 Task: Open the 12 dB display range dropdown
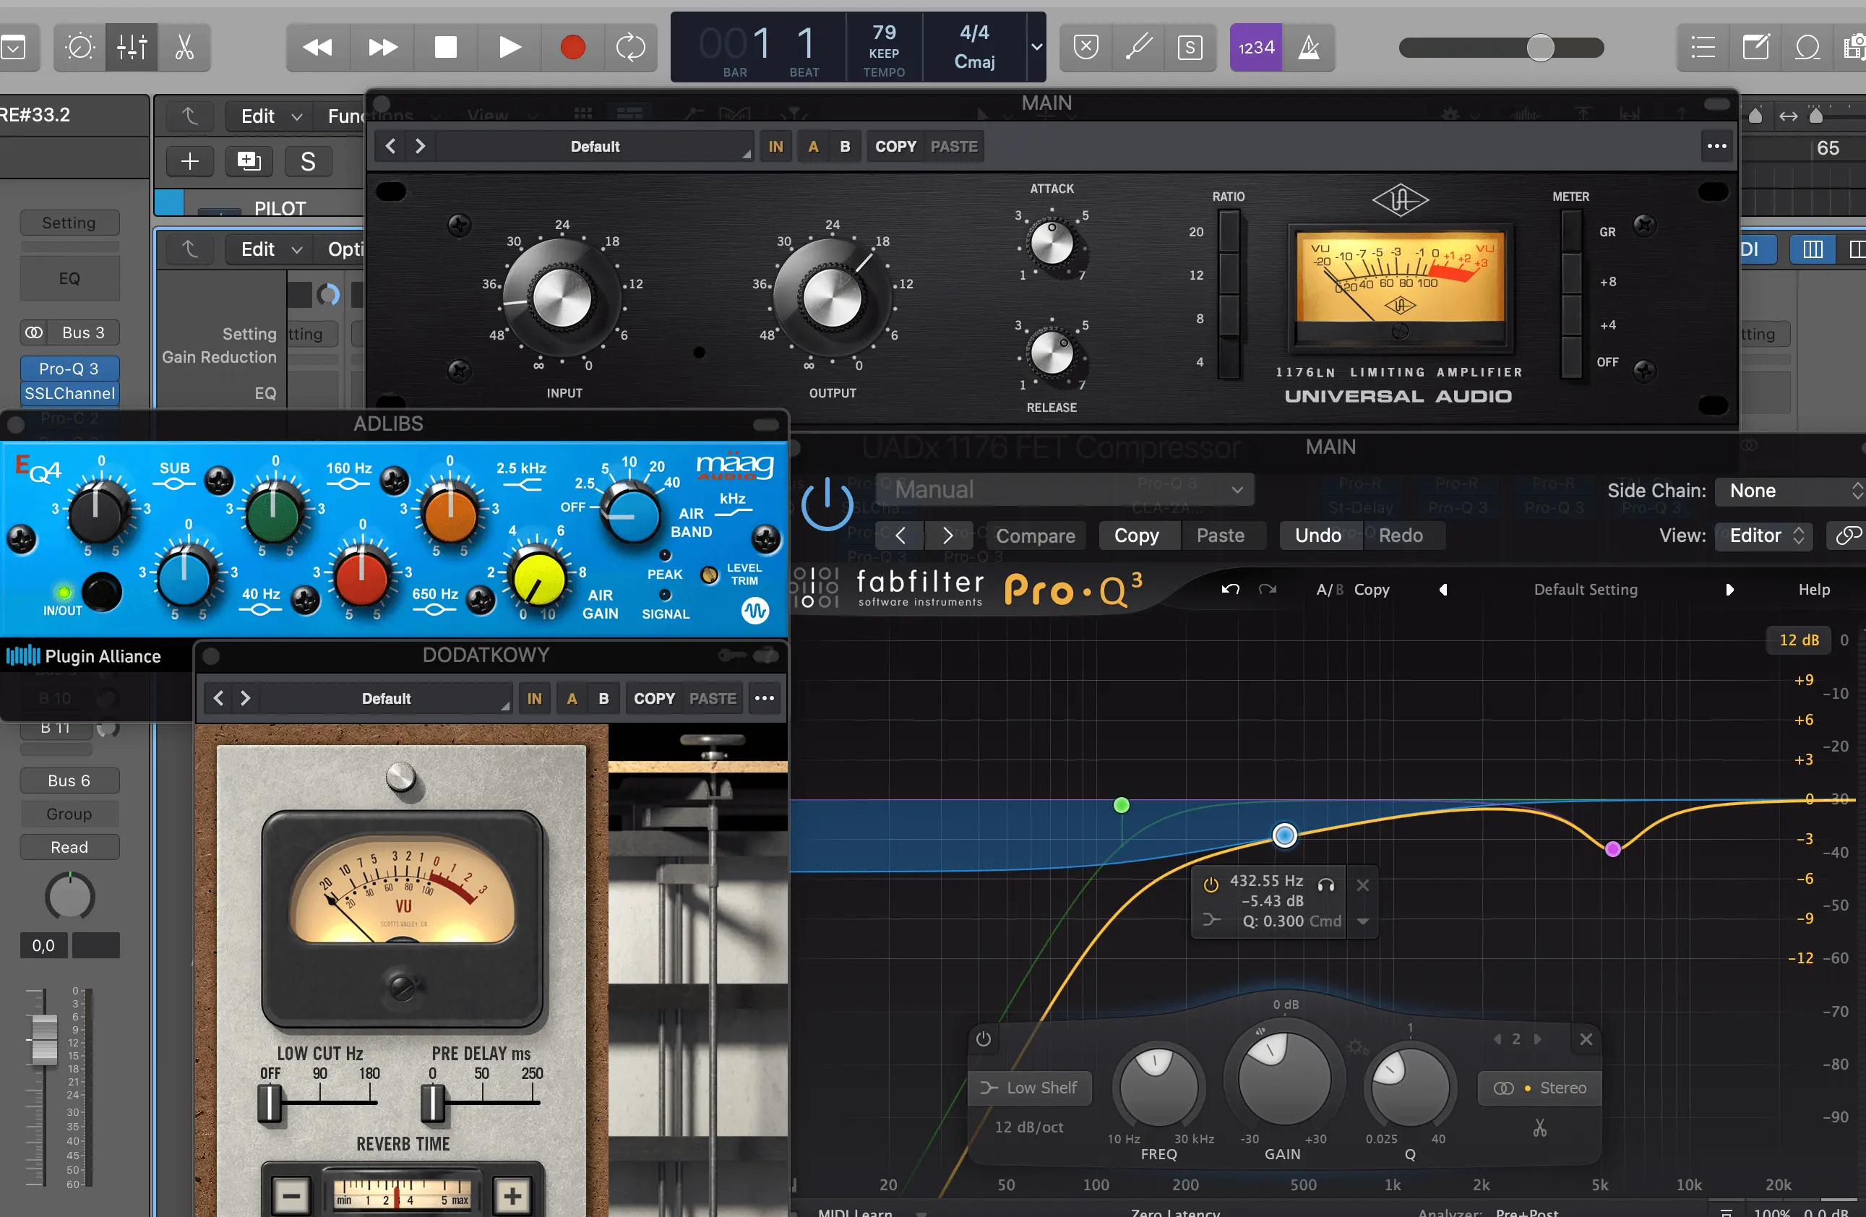pos(1799,640)
